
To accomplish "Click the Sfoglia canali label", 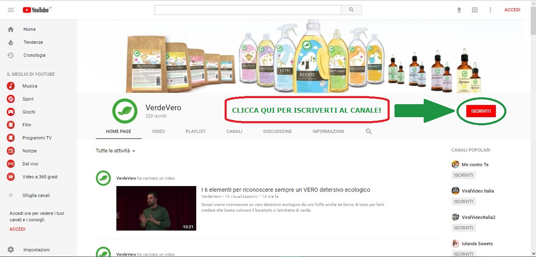I will (36, 195).
